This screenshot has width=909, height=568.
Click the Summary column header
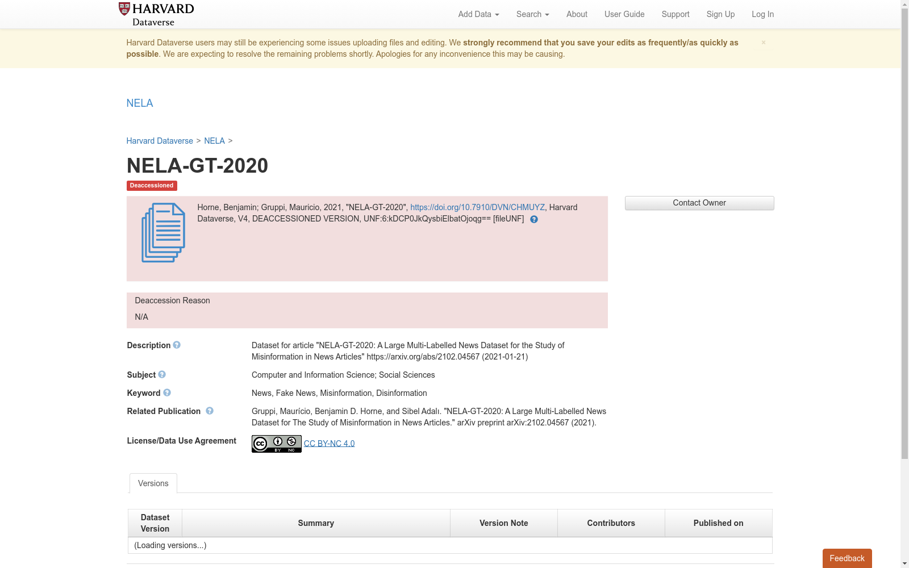click(316, 523)
